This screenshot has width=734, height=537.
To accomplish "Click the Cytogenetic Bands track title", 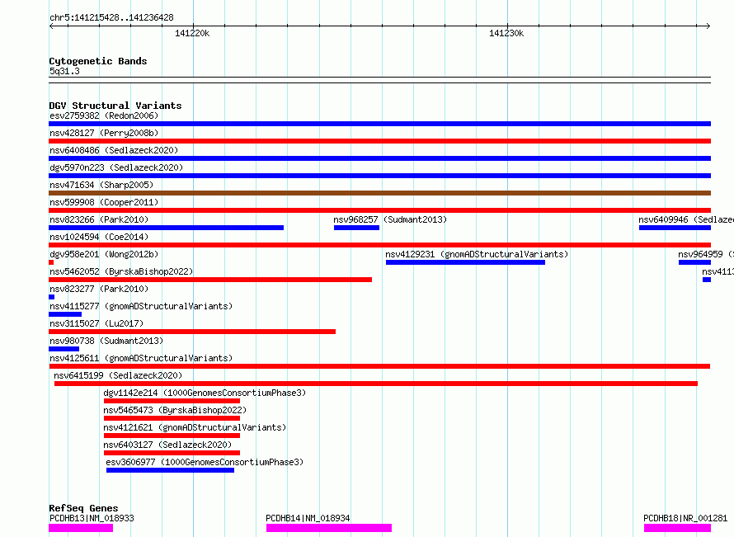I will 98,61.
